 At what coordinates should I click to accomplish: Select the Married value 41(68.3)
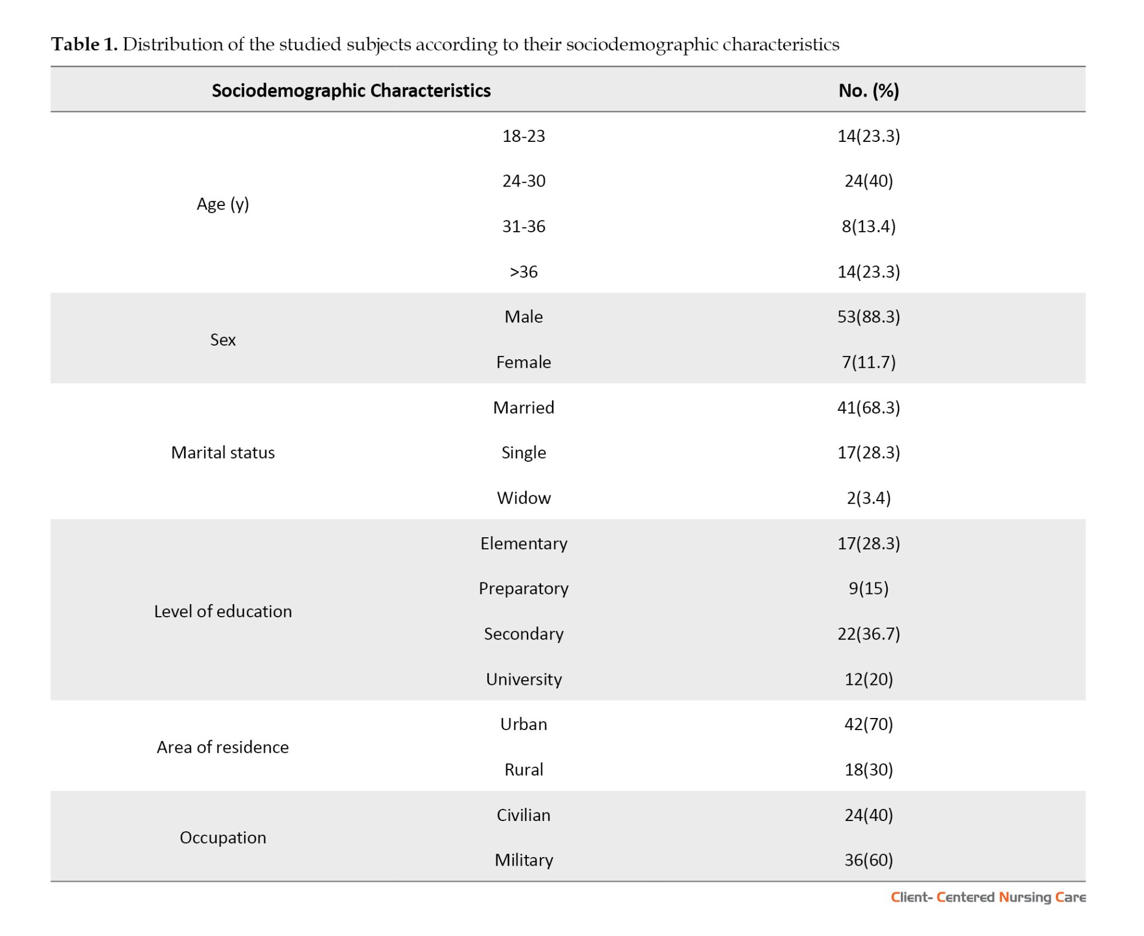pos(868,408)
